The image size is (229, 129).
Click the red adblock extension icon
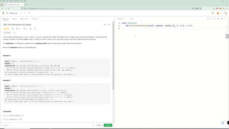click(217, 9)
